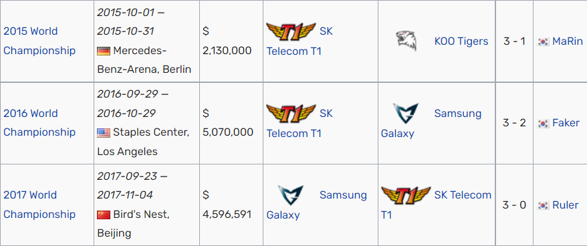Click the Korean flag next to MaRin
The width and height of the screenshot is (587, 246).
click(x=543, y=41)
